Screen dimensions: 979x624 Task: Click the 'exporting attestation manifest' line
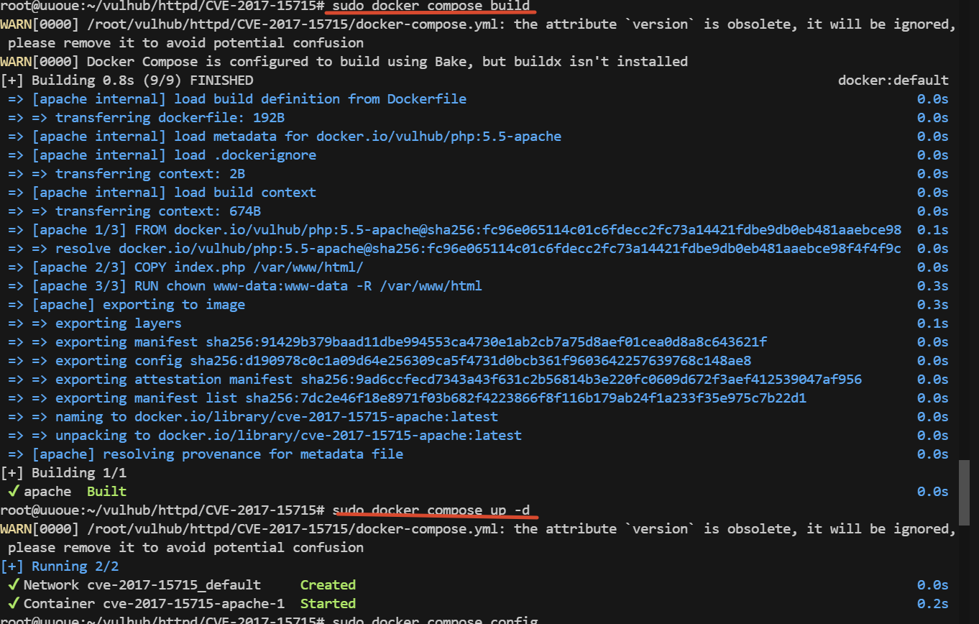point(435,380)
